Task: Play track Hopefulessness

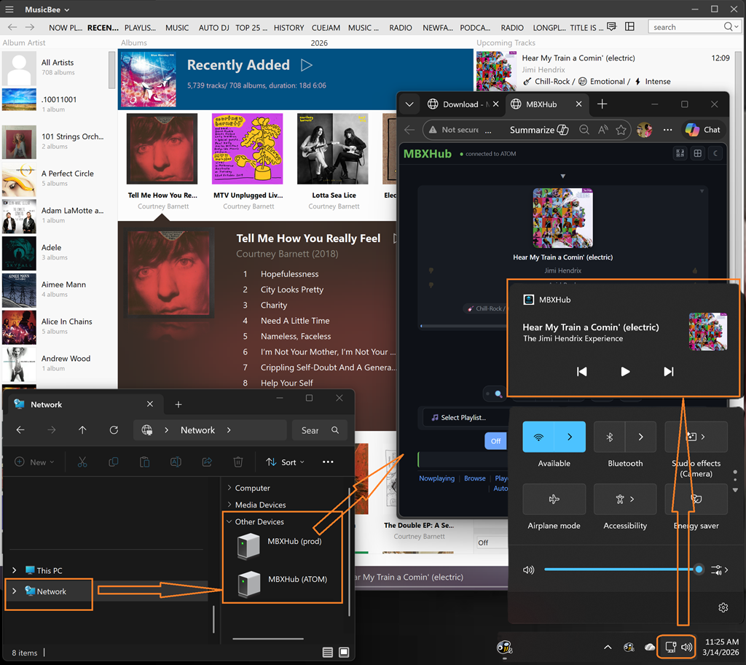Action: point(289,274)
